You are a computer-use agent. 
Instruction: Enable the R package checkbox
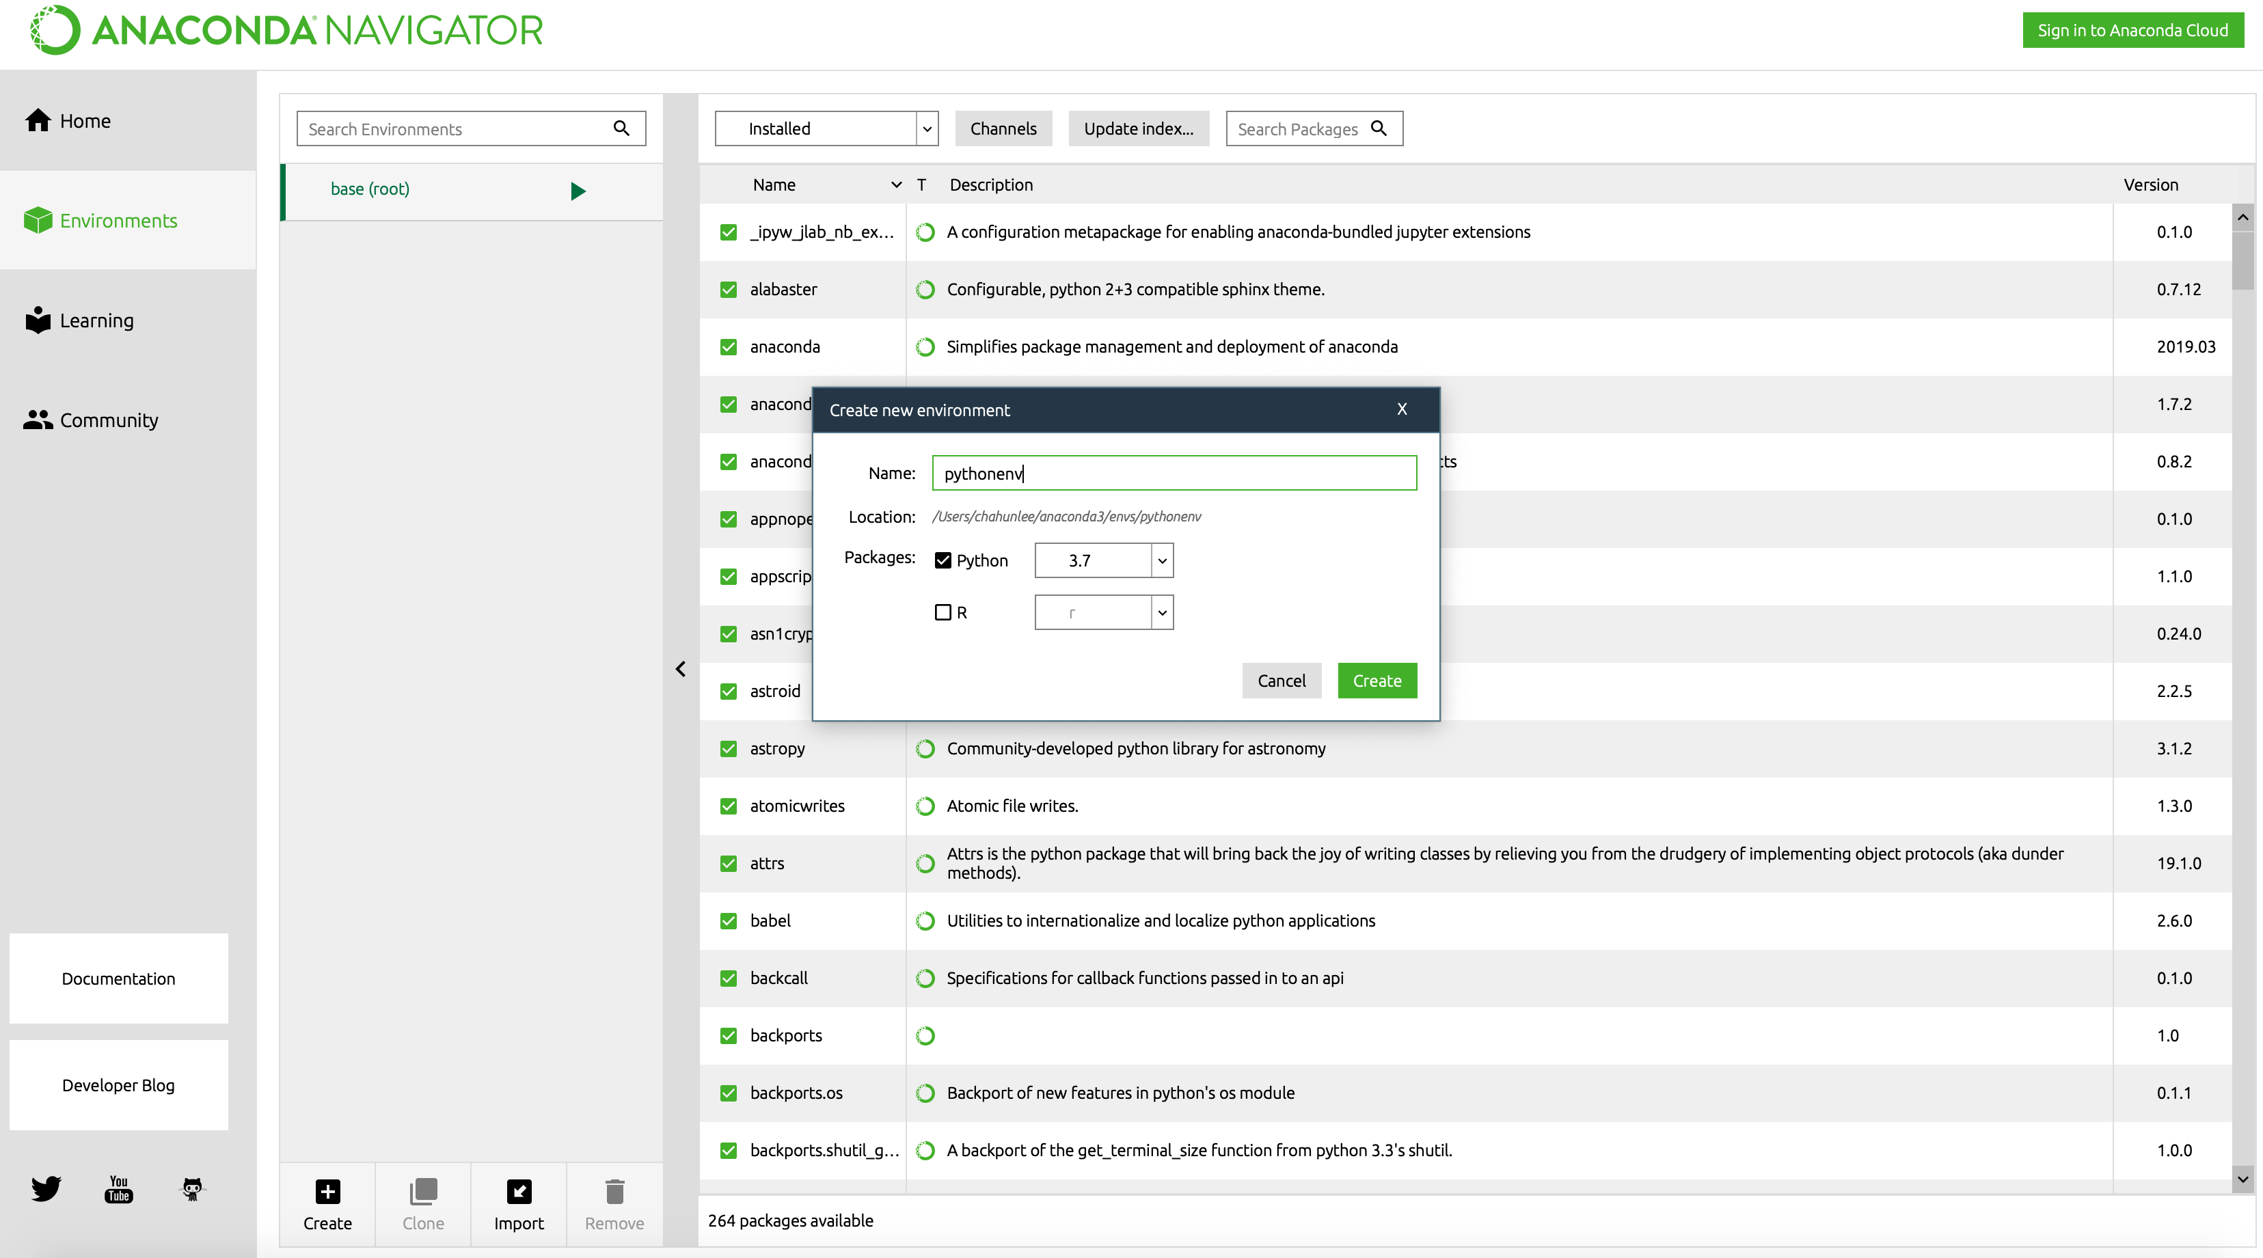pyautogui.click(x=943, y=612)
